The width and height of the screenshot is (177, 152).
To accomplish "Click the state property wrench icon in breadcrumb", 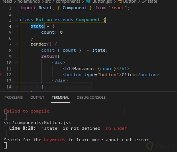I will point(144,2).
